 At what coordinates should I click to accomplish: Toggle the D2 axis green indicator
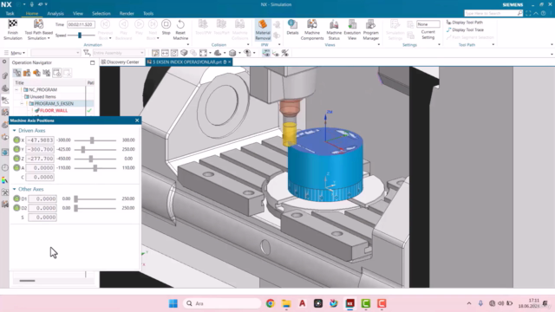(16, 208)
